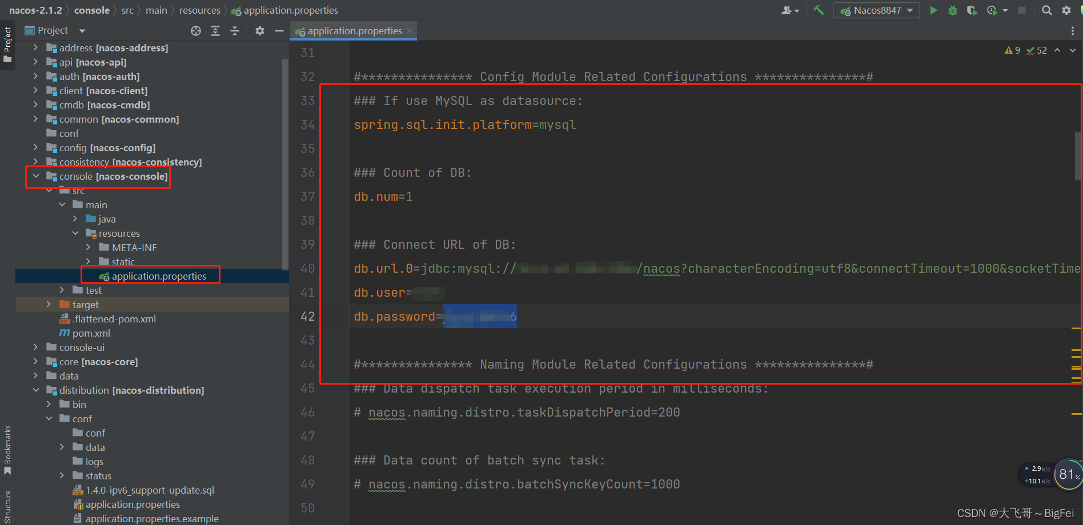Viewport: 1083px width, 525px height.
Task: Open the Nacos8847 run configuration dropdown
Action: [877, 10]
